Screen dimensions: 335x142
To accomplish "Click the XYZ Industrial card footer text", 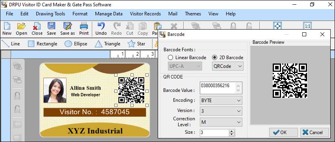I will click(95, 131).
